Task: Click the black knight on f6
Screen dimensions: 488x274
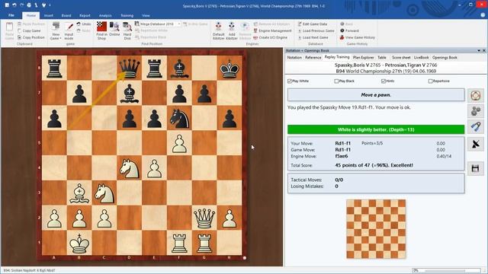Action: (x=179, y=119)
